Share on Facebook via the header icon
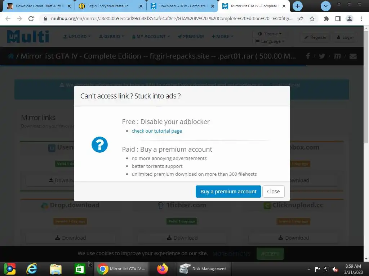The width and height of the screenshot is (369, 276). pos(308,56)
